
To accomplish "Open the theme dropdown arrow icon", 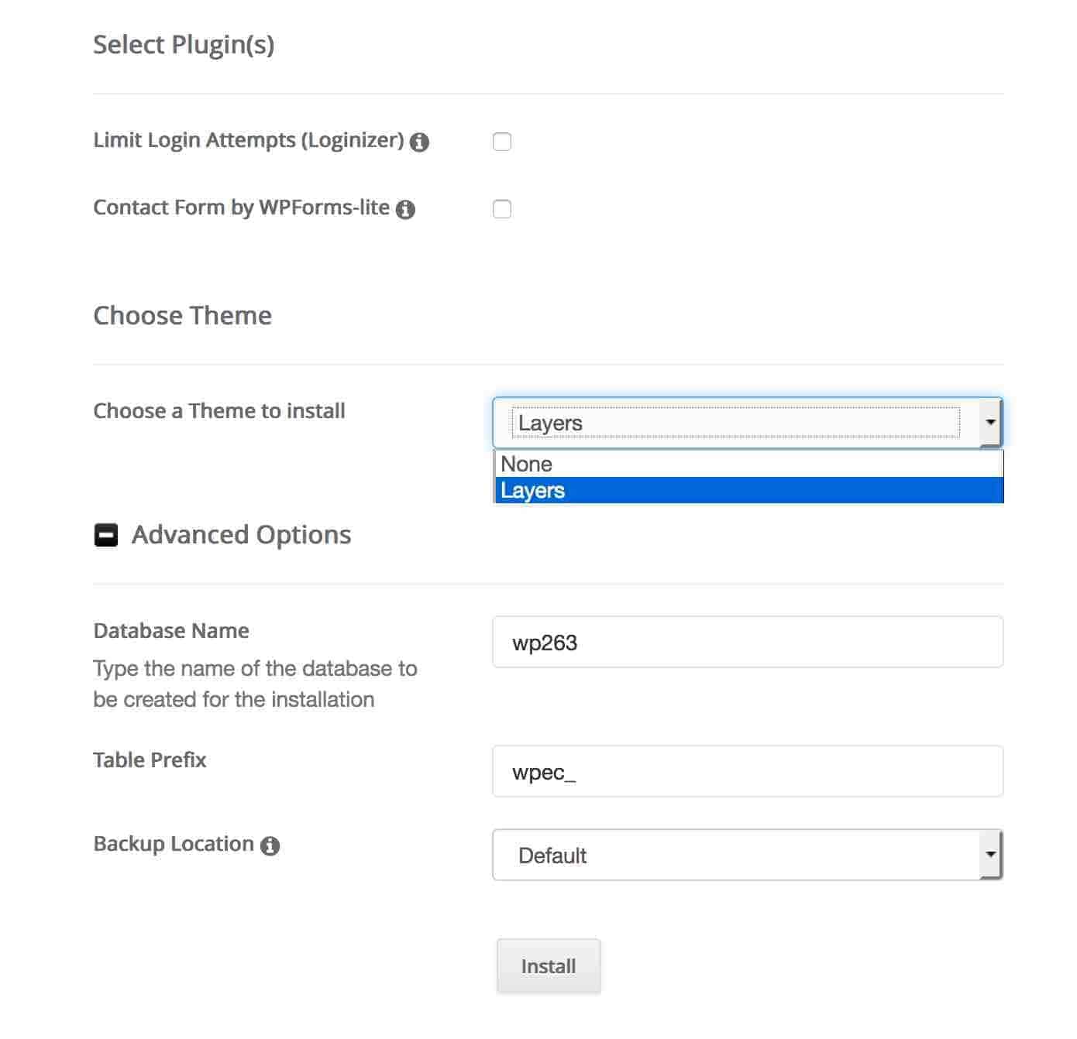I will pyautogui.click(x=991, y=422).
